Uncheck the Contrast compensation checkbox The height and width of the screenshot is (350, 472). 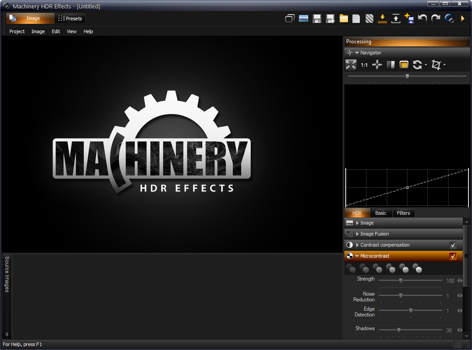[453, 245]
